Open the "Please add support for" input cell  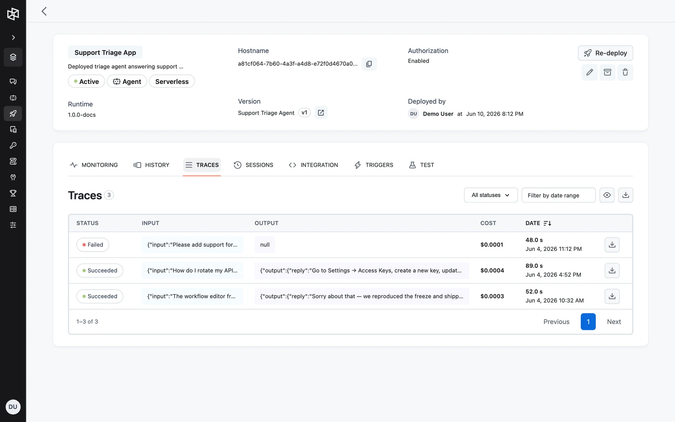pyautogui.click(x=192, y=245)
